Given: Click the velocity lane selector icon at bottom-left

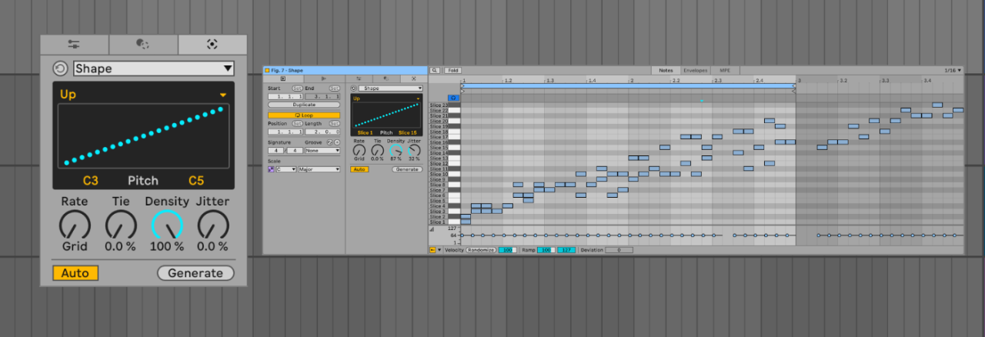Looking at the screenshot, I should (432, 250).
